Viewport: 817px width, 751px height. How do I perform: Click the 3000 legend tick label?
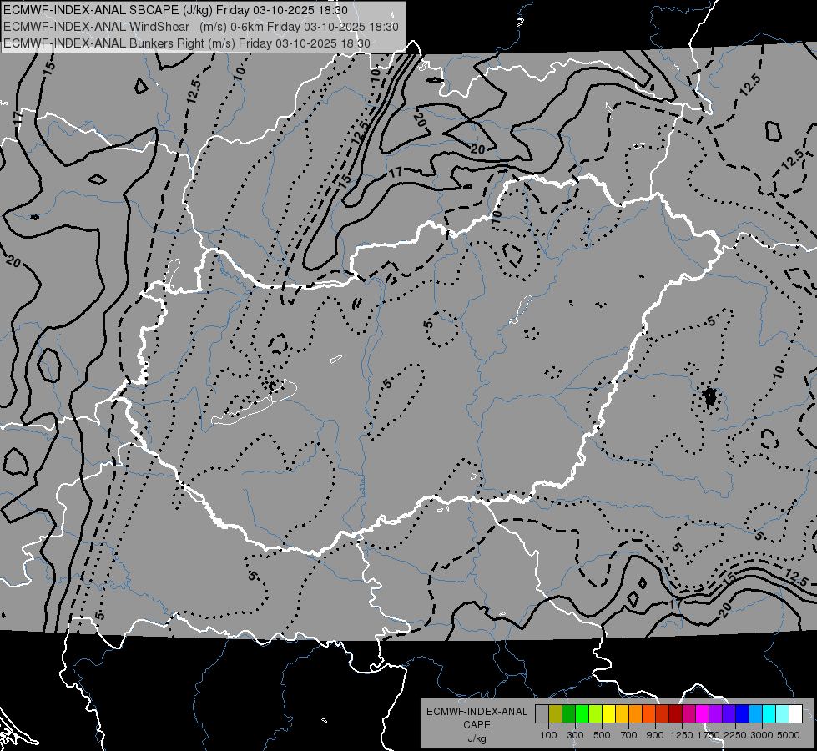coord(762,735)
